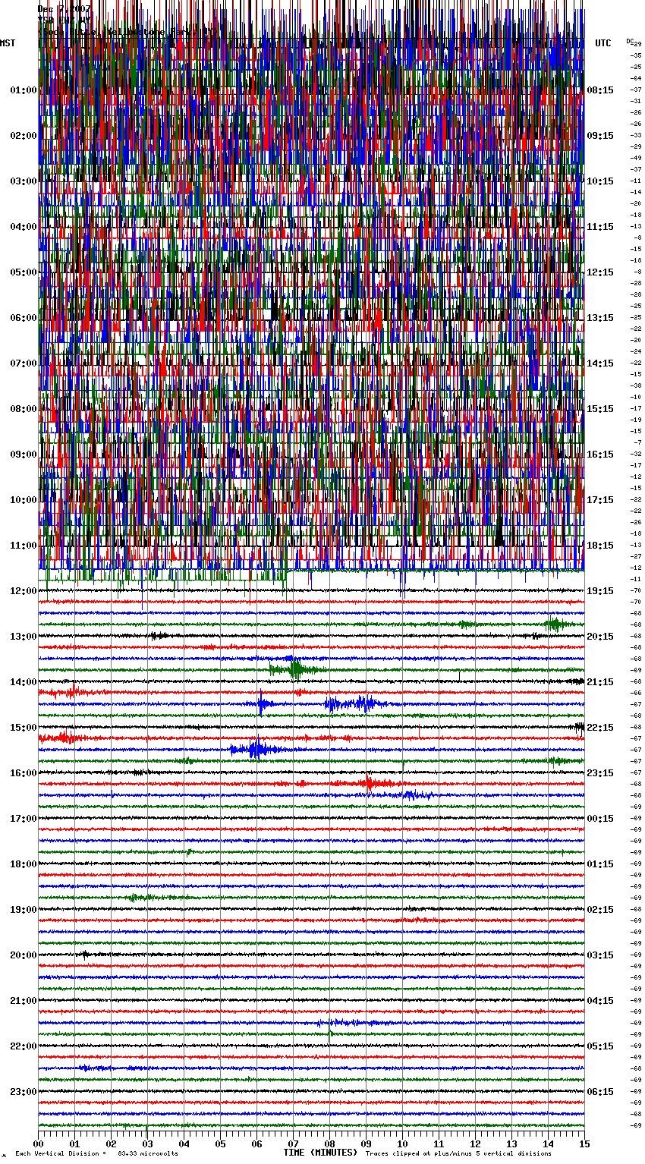The image size is (645, 1164).
Task: Click the 05:00 MST hour label
Action: [24, 272]
